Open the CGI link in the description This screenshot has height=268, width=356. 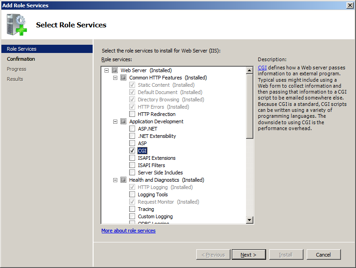pyautogui.click(x=262, y=68)
